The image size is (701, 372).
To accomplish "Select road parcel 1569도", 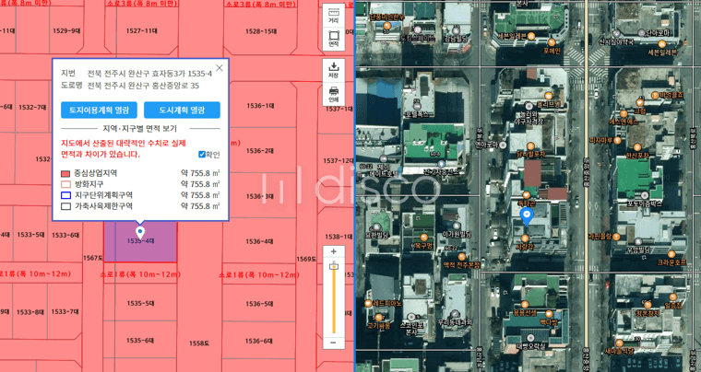I will pyautogui.click(x=306, y=259).
